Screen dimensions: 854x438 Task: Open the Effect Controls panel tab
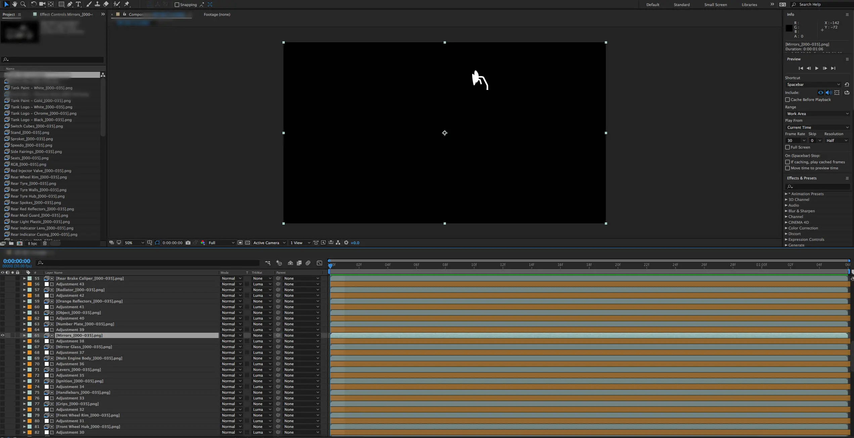(66, 14)
